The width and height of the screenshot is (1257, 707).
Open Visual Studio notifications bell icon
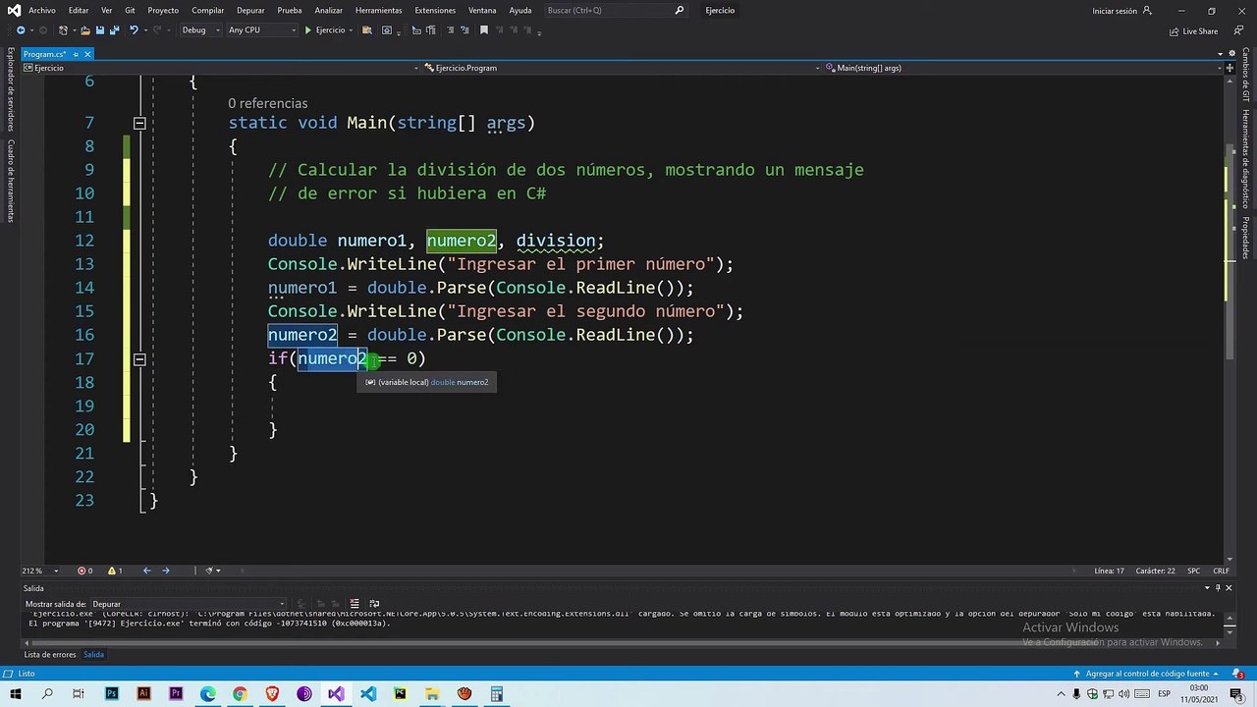tap(1238, 674)
